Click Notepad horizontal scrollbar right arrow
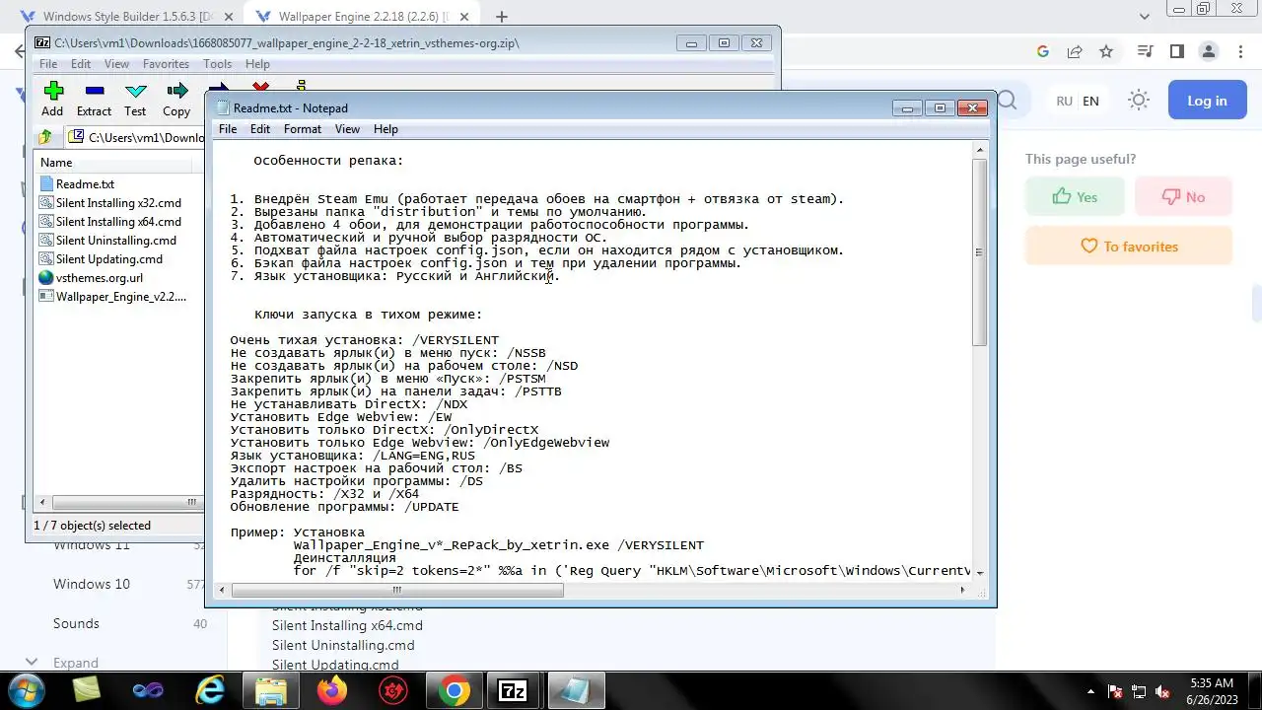 click(963, 590)
